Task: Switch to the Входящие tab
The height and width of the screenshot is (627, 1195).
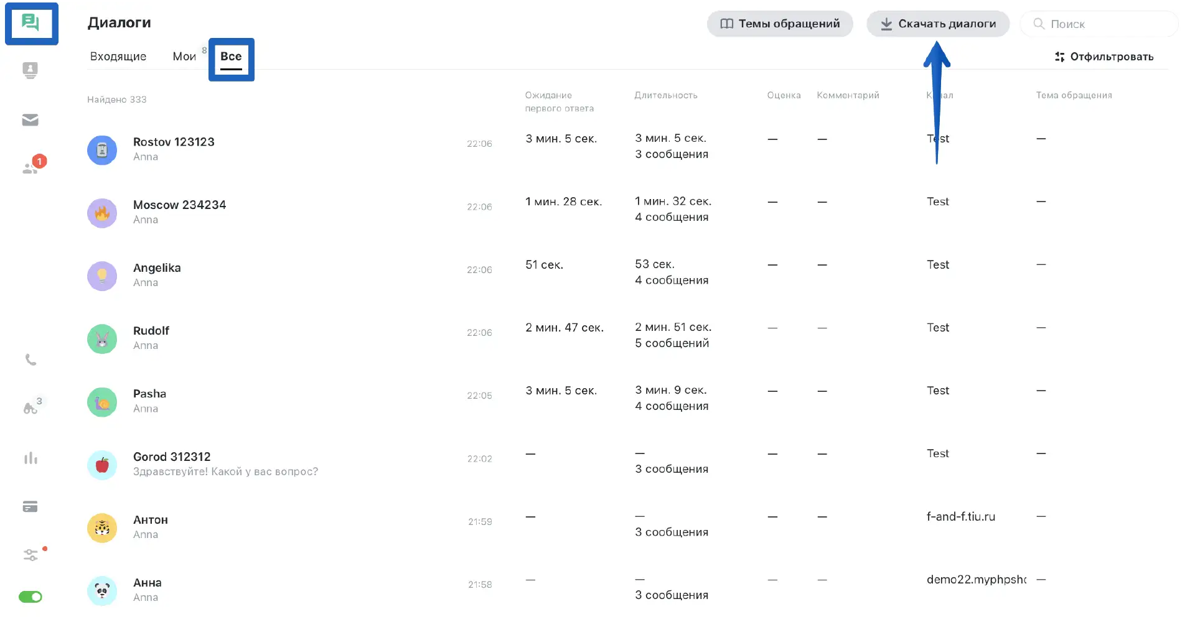Action: pyautogui.click(x=118, y=57)
